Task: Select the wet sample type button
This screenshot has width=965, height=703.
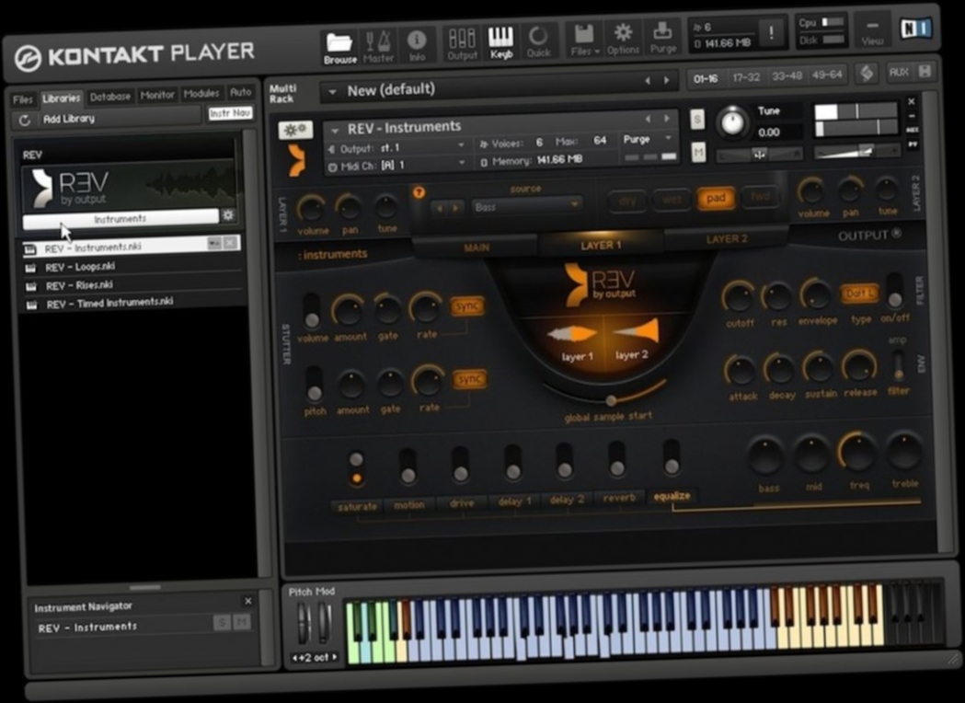Action: pyautogui.click(x=671, y=200)
